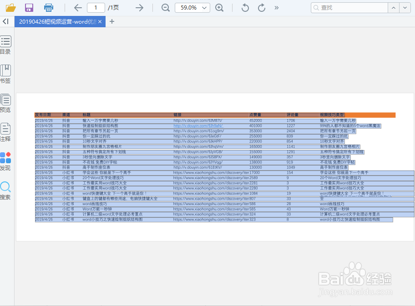Click the link text douyin.com/6JM87t/

pyautogui.click(x=198, y=120)
